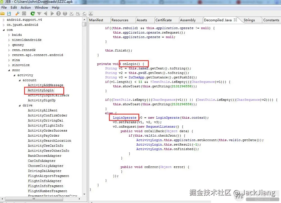Switch to the Strings tab
Viewport: 281px width, 203px height.
249,20
